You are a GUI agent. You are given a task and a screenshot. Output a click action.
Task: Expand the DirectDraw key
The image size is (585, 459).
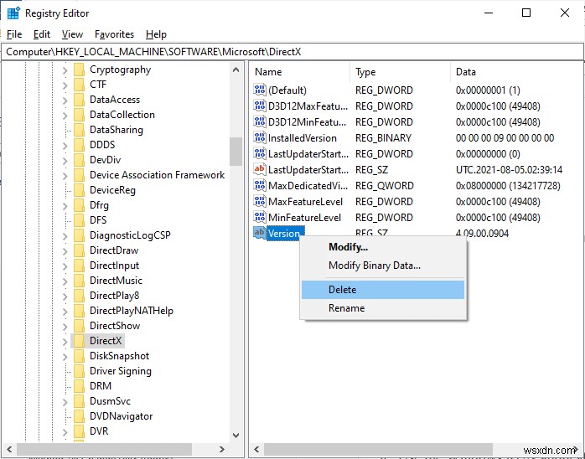pyautogui.click(x=65, y=251)
